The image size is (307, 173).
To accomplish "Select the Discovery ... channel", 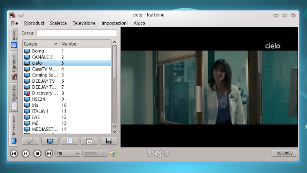I will (x=67, y=93).
